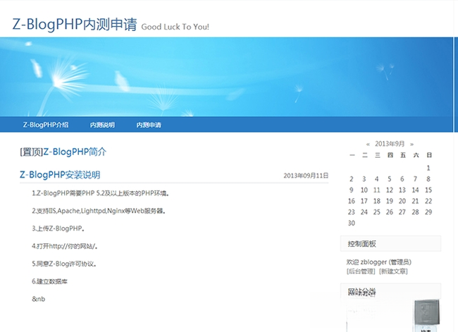Click the 控制面板 panel header
Image resolution: width=458 pixels, height=332 pixels.
click(x=391, y=244)
